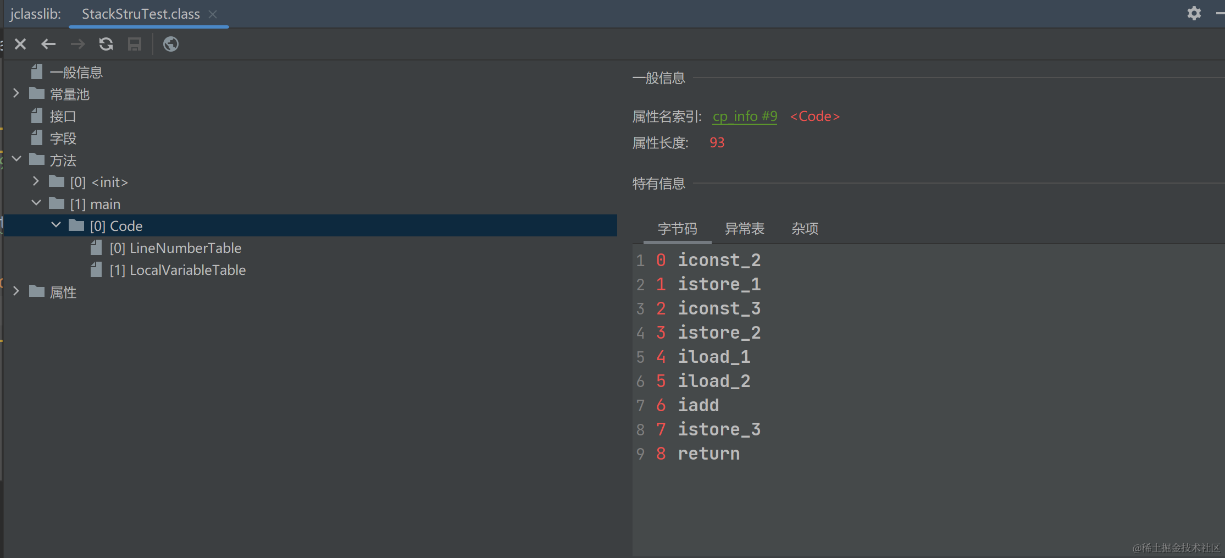Click the istore_2 bytecode instruction
1225x558 pixels.
pos(719,333)
